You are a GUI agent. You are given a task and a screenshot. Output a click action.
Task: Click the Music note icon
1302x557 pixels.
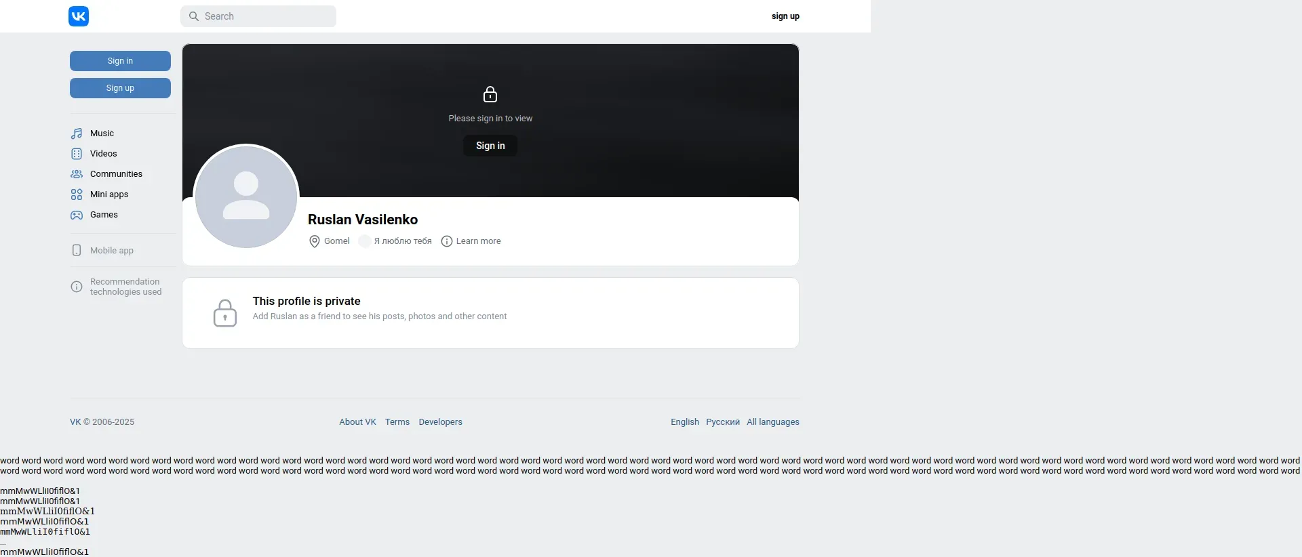click(x=77, y=133)
